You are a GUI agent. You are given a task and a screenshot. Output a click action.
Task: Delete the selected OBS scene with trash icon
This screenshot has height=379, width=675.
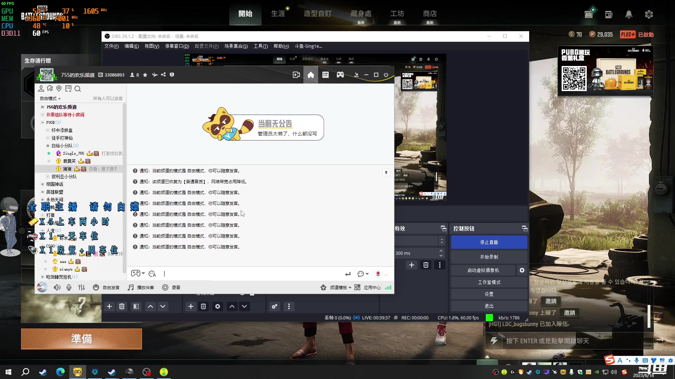pyautogui.click(x=122, y=306)
